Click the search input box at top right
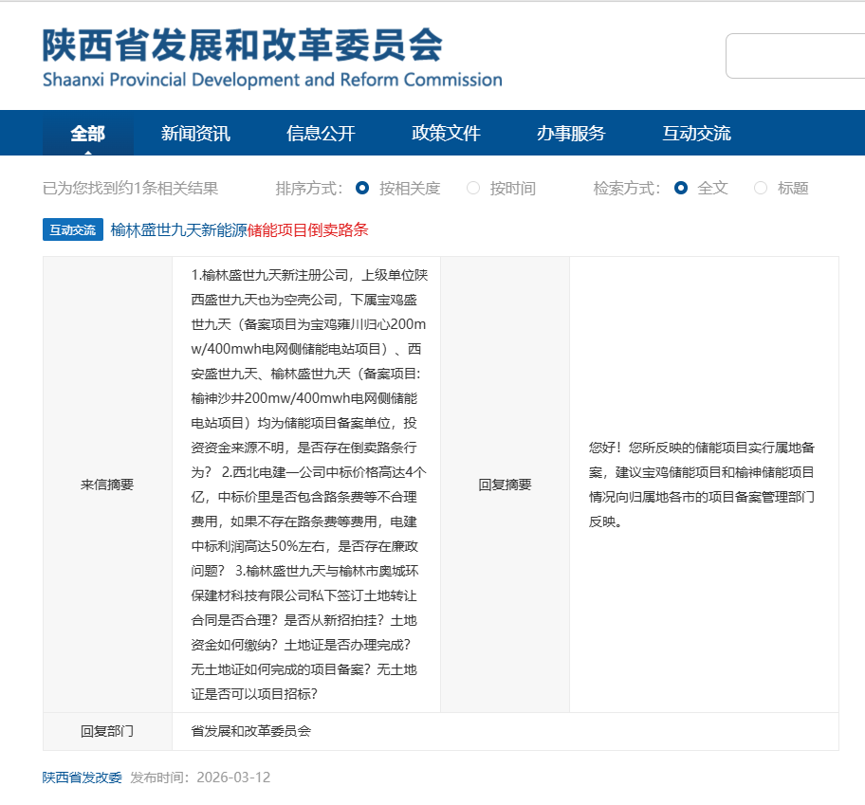This screenshot has height=805, width=865. 795,56
